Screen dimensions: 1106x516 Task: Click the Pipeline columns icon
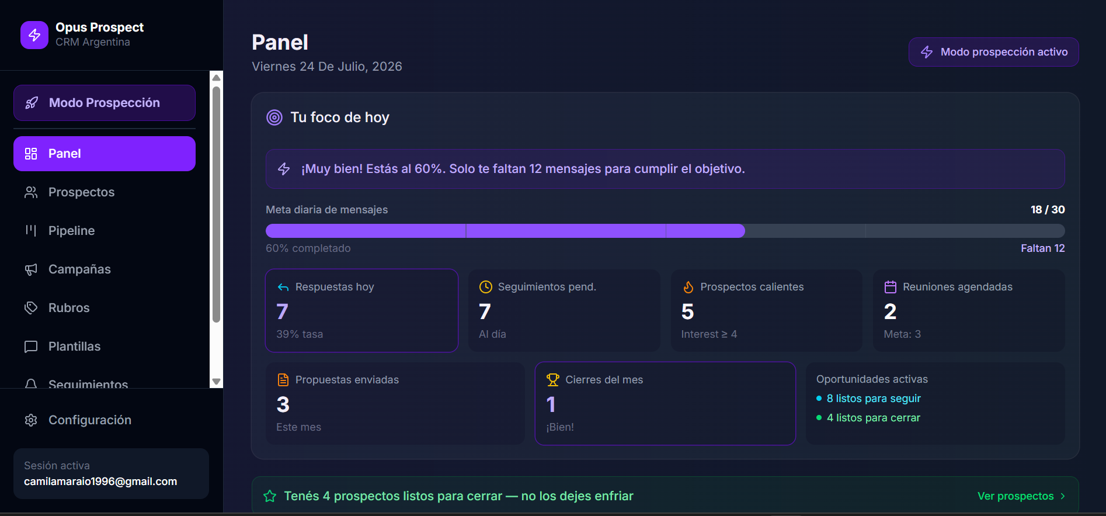[x=31, y=231]
